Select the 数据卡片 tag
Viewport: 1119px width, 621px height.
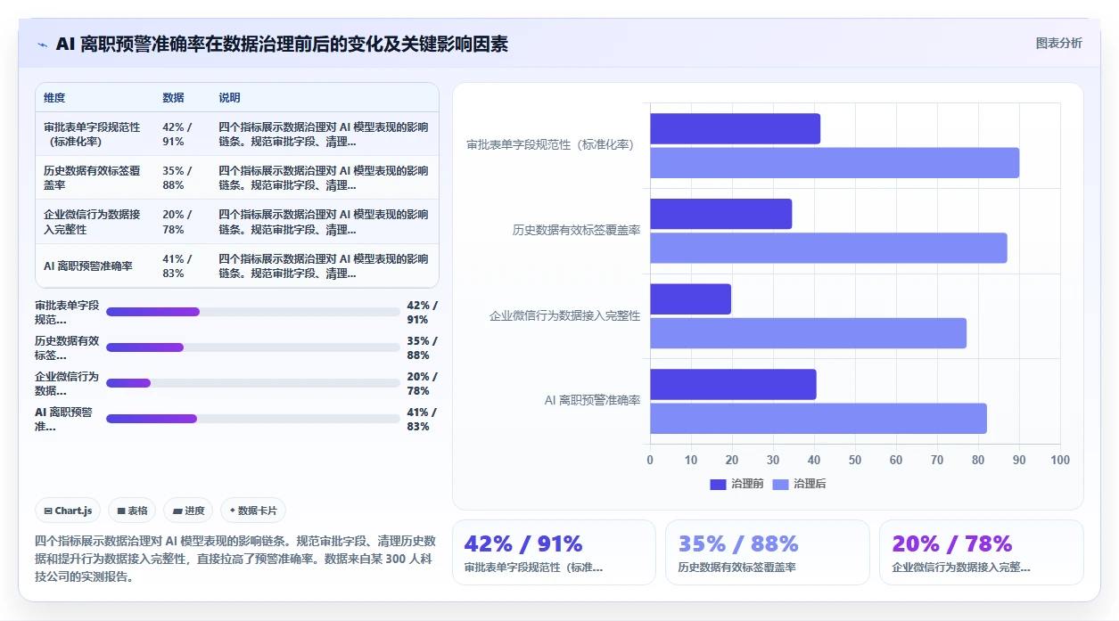pos(253,511)
